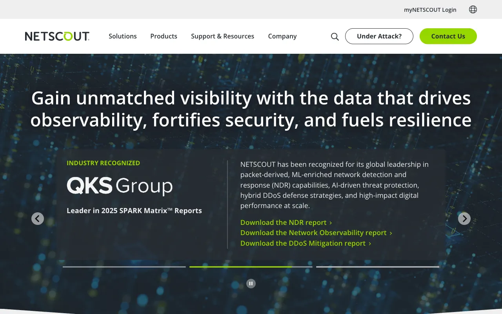Screen dimensions: 502x314
Task: Click the chevron after Network Observability report
Action: click(391, 233)
